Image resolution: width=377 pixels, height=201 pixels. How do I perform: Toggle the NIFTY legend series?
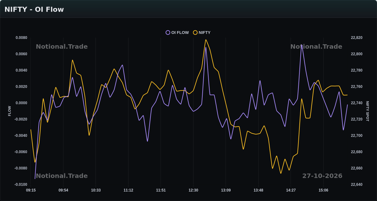[x=202, y=33]
